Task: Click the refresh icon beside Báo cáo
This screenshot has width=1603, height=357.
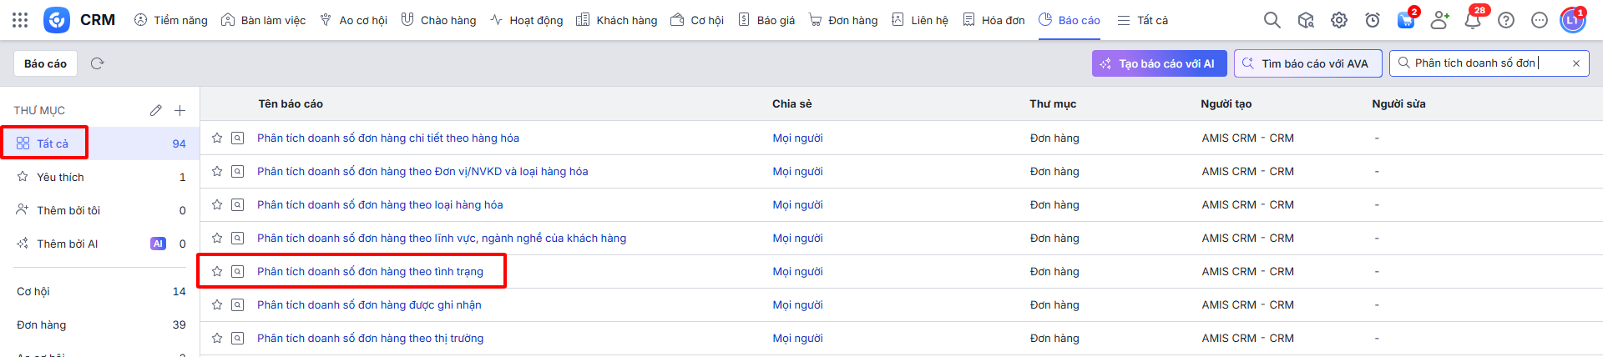Action: (97, 63)
